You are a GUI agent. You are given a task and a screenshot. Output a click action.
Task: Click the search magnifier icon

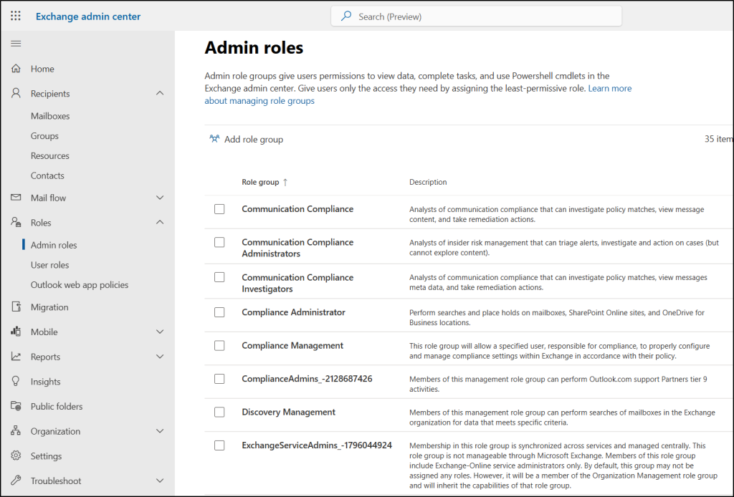[346, 16]
